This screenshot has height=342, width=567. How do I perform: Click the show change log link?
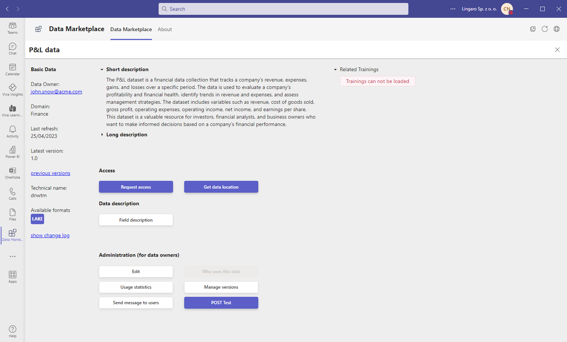50,235
